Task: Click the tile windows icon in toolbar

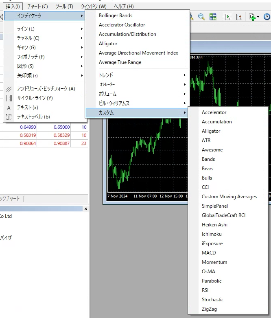Action: (213, 17)
